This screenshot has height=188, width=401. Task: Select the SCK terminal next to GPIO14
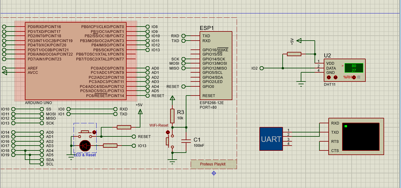pos(184,59)
